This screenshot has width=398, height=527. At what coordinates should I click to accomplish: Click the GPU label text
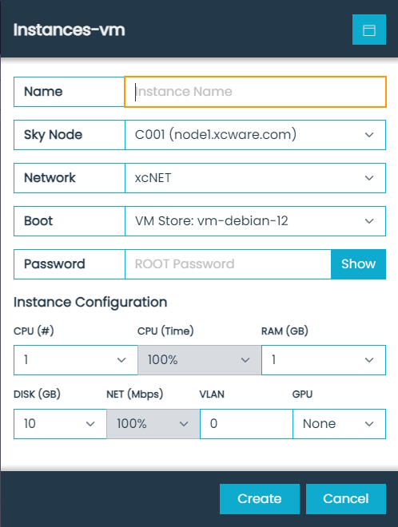(302, 394)
